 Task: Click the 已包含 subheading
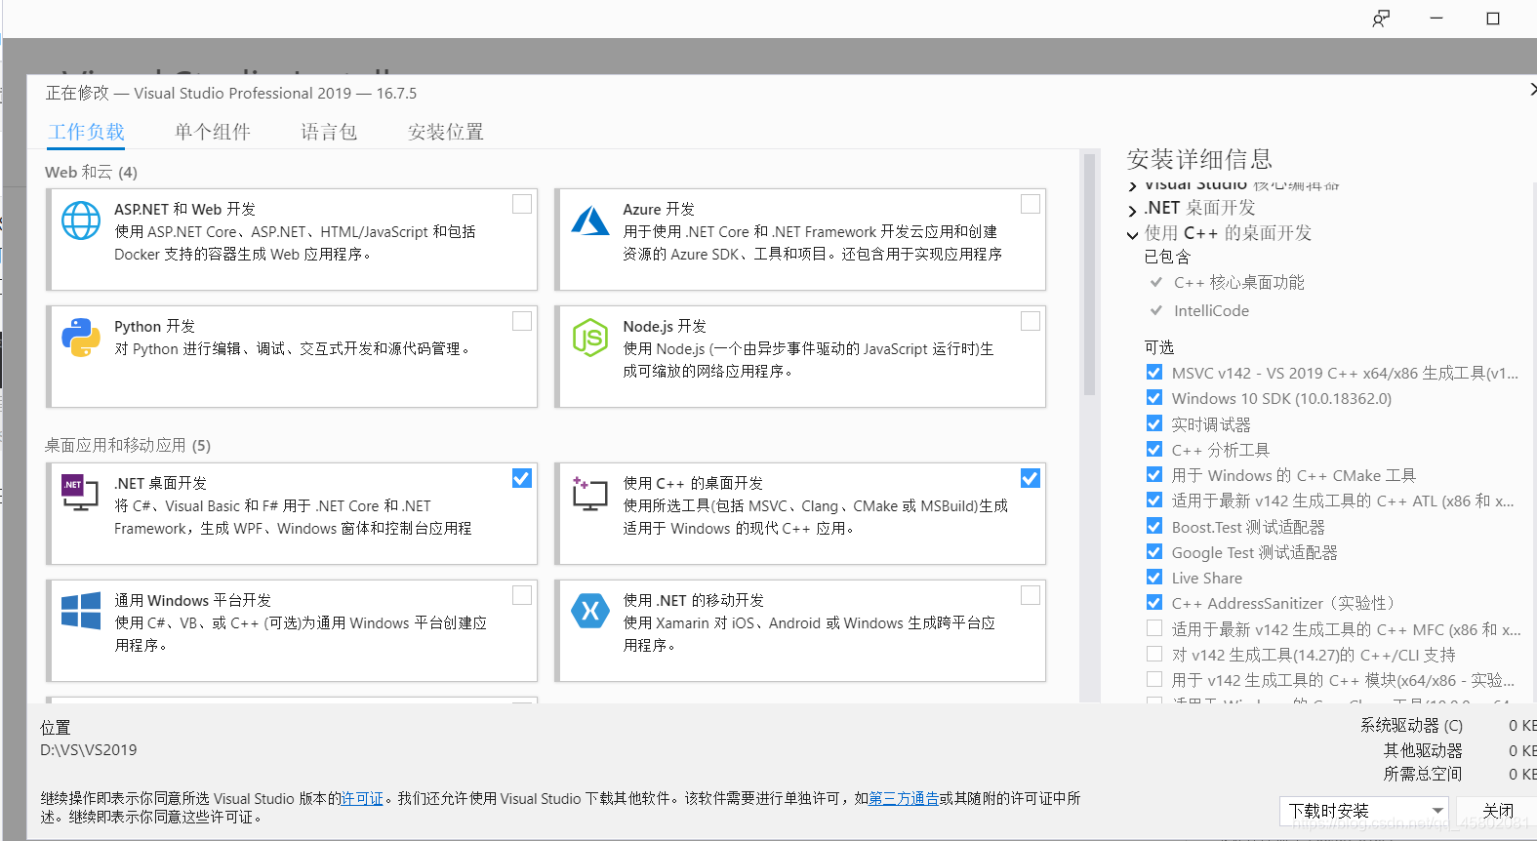click(x=1167, y=257)
